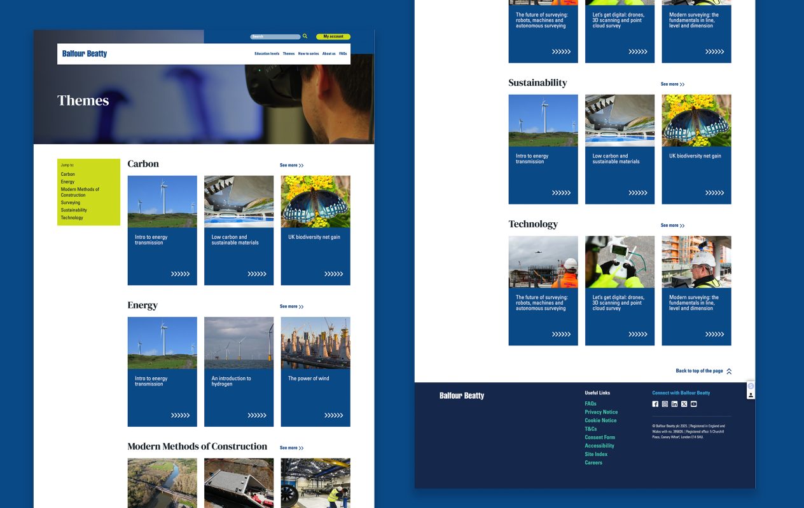
Task: Click the Connect with Balfour Beatty heading
Action: 681,393
